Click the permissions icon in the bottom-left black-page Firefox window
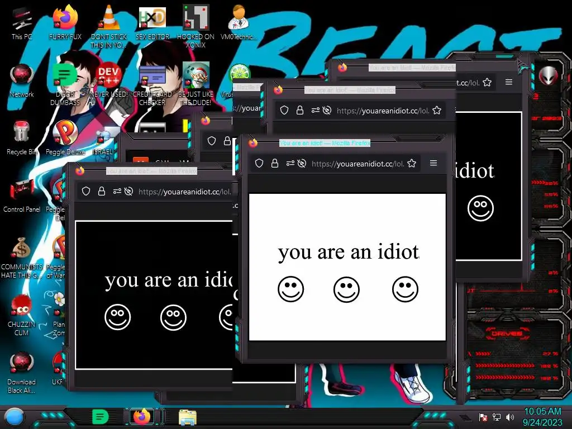 coord(117,191)
